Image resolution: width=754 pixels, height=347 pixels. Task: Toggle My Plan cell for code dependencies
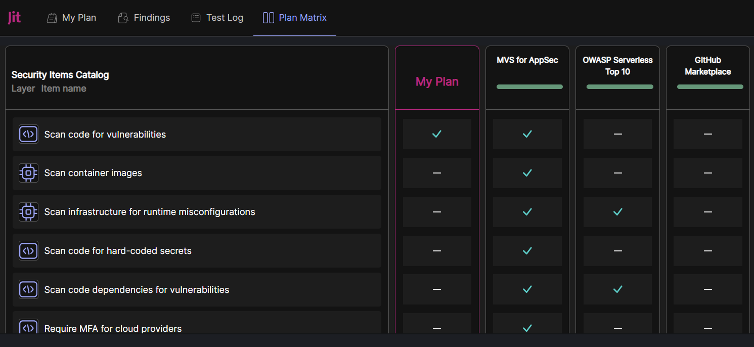tap(437, 289)
